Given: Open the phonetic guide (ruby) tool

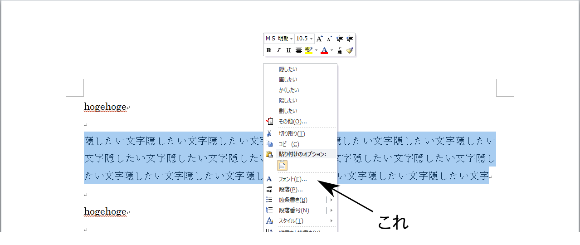Looking at the screenshot, I should point(340,50).
